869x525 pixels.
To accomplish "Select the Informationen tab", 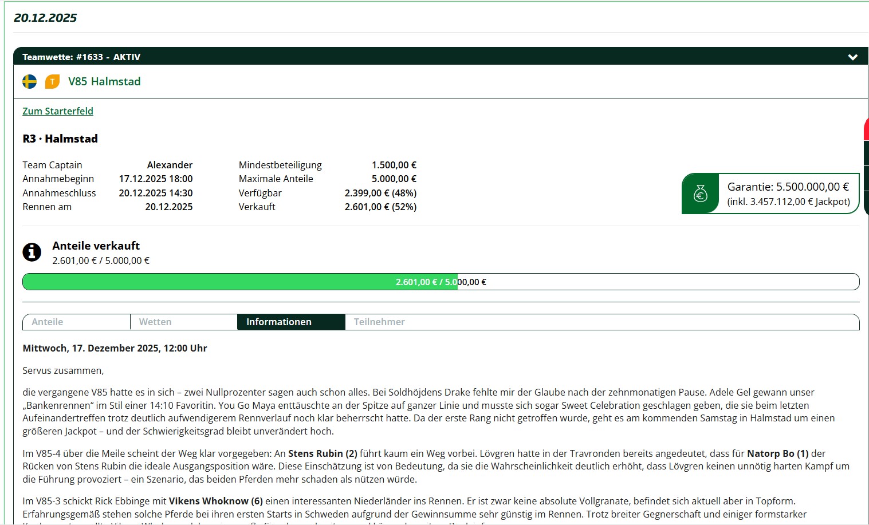I will [291, 322].
